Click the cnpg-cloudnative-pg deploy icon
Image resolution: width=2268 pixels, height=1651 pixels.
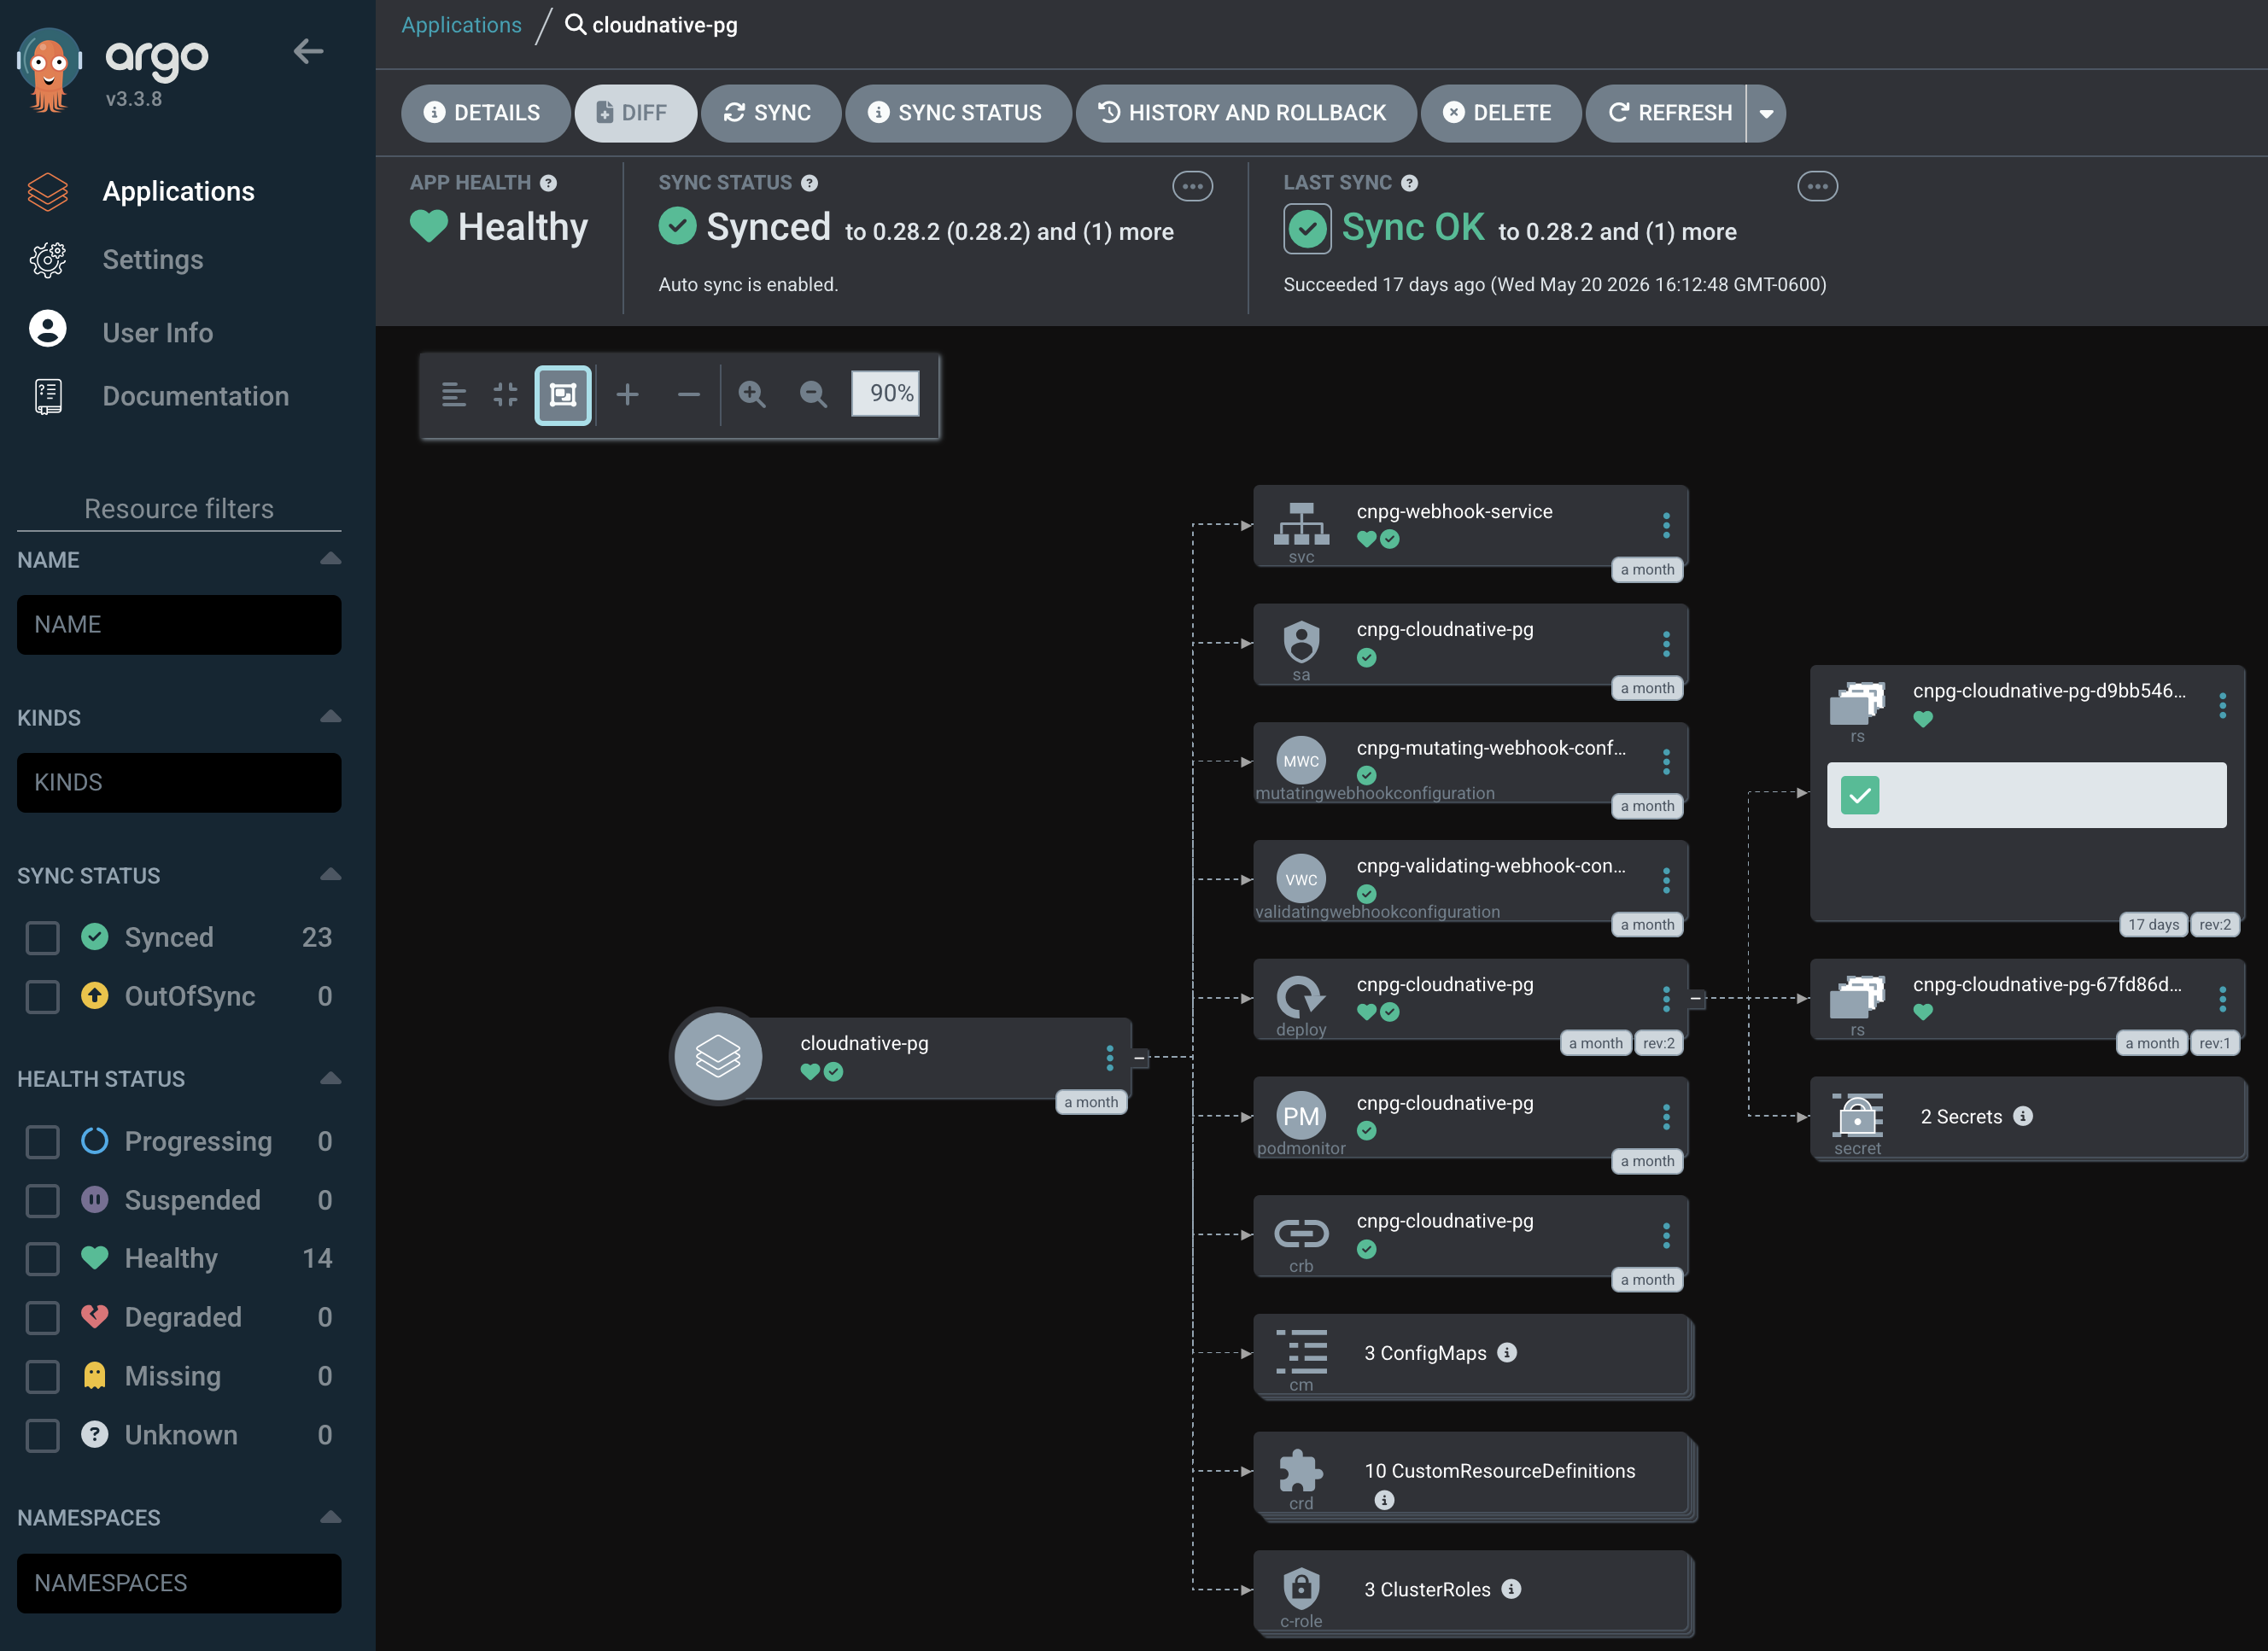pos(1301,996)
